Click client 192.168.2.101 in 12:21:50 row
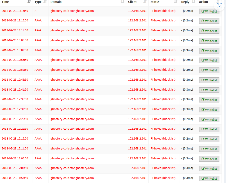This screenshot has width=226, height=183. click(x=137, y=129)
